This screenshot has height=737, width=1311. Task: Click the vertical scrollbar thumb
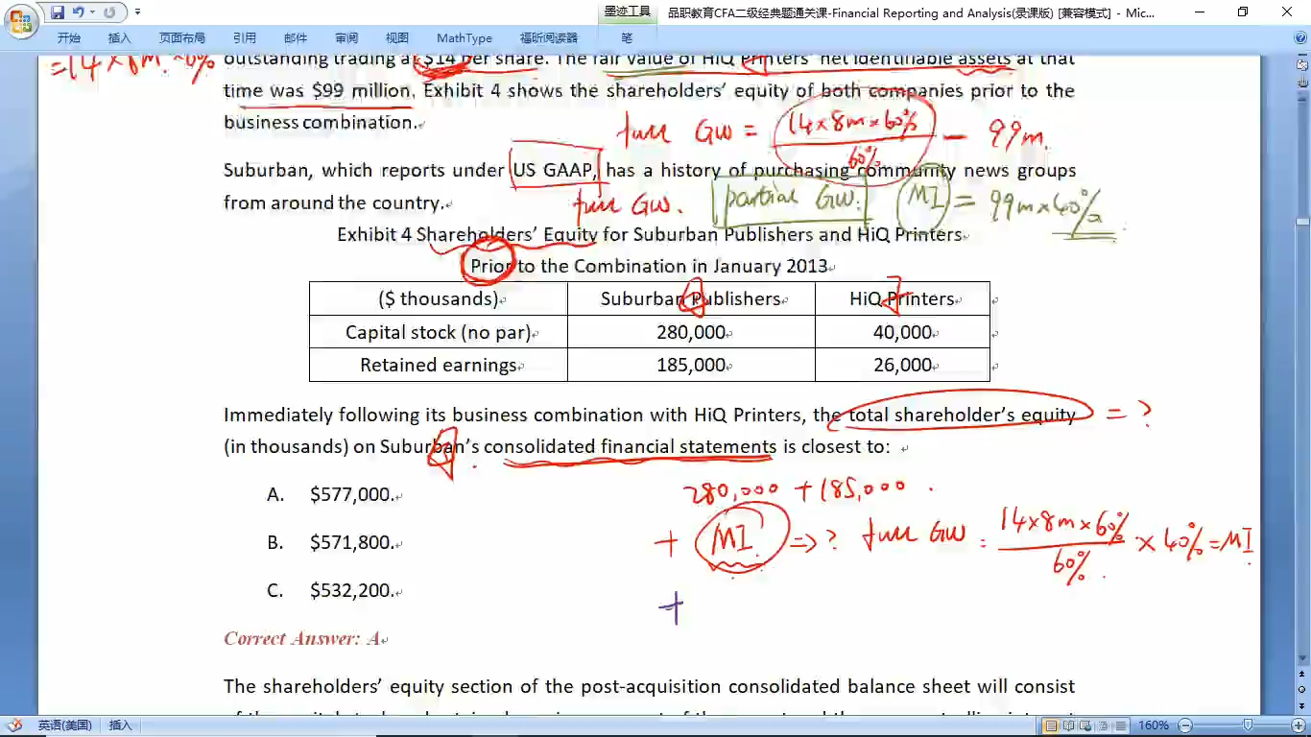[1302, 222]
